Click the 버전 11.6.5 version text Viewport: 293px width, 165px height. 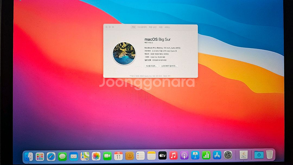point(149,43)
